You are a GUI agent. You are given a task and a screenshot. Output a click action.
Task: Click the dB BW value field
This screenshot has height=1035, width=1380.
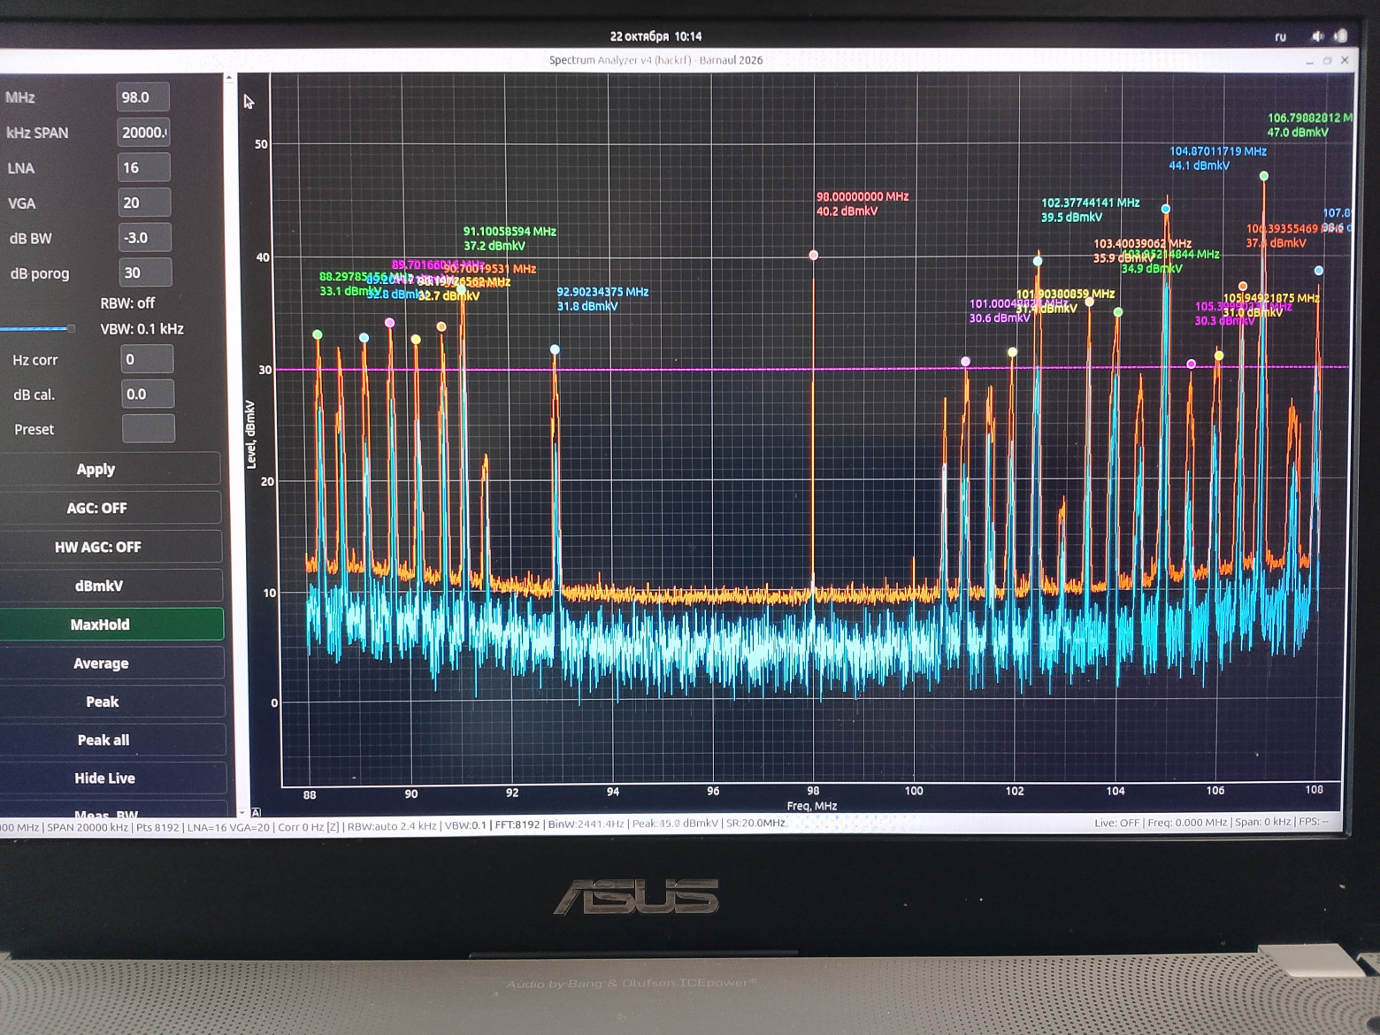pyautogui.click(x=145, y=238)
